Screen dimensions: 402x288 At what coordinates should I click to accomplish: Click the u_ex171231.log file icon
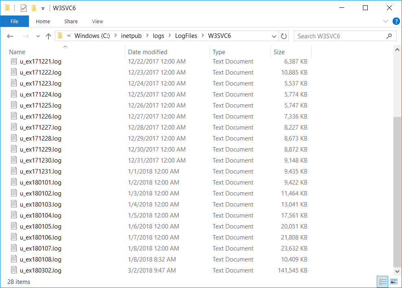click(14, 171)
